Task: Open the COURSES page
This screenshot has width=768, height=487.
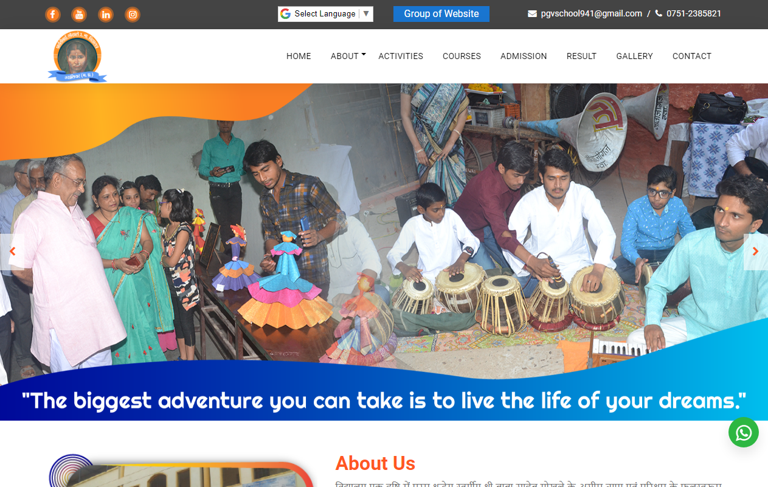Action: [x=462, y=56]
